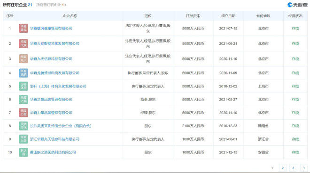
Task: Click the 华夏大观 logo icon in row 2
Action: pos(23,43)
